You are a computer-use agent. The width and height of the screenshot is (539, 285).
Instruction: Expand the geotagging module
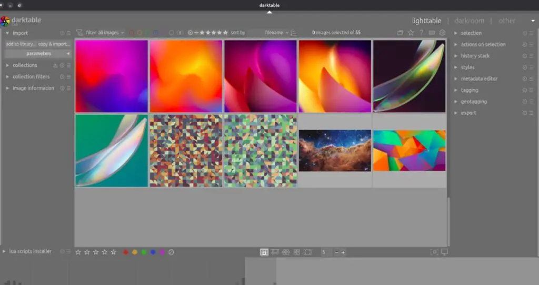pyautogui.click(x=456, y=102)
